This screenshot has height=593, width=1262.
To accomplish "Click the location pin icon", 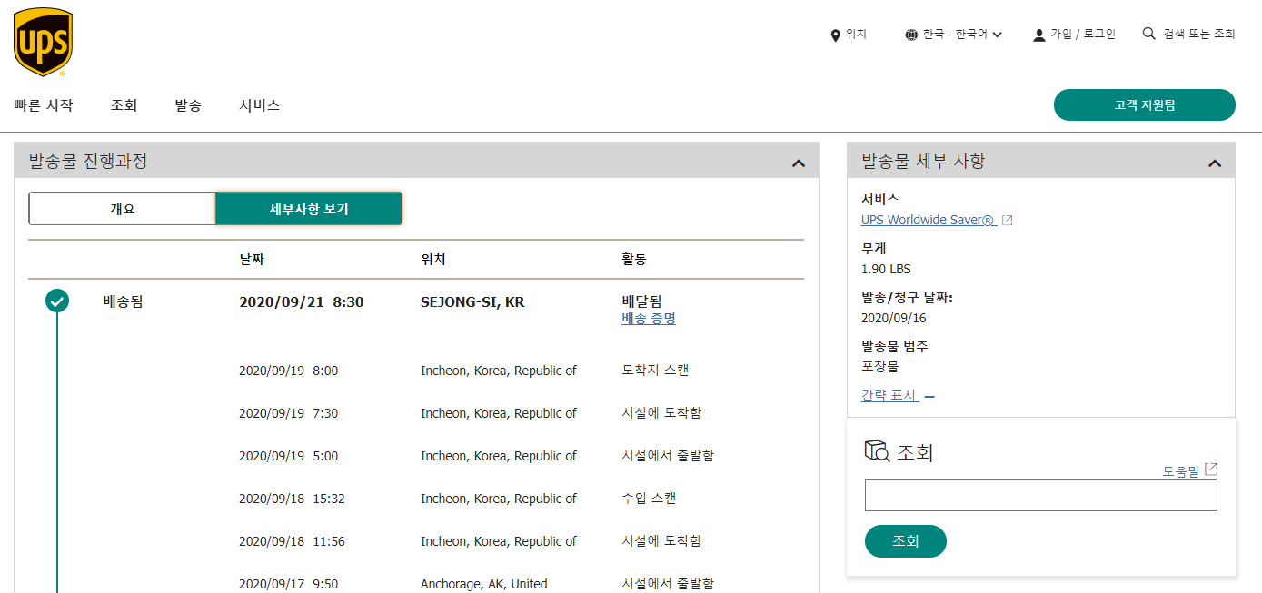I will pyautogui.click(x=835, y=35).
